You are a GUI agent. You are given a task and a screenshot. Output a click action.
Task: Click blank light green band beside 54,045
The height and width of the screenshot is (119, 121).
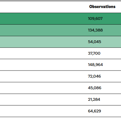[43, 42]
